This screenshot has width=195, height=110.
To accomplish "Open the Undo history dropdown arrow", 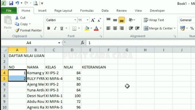I will coord(22,3).
